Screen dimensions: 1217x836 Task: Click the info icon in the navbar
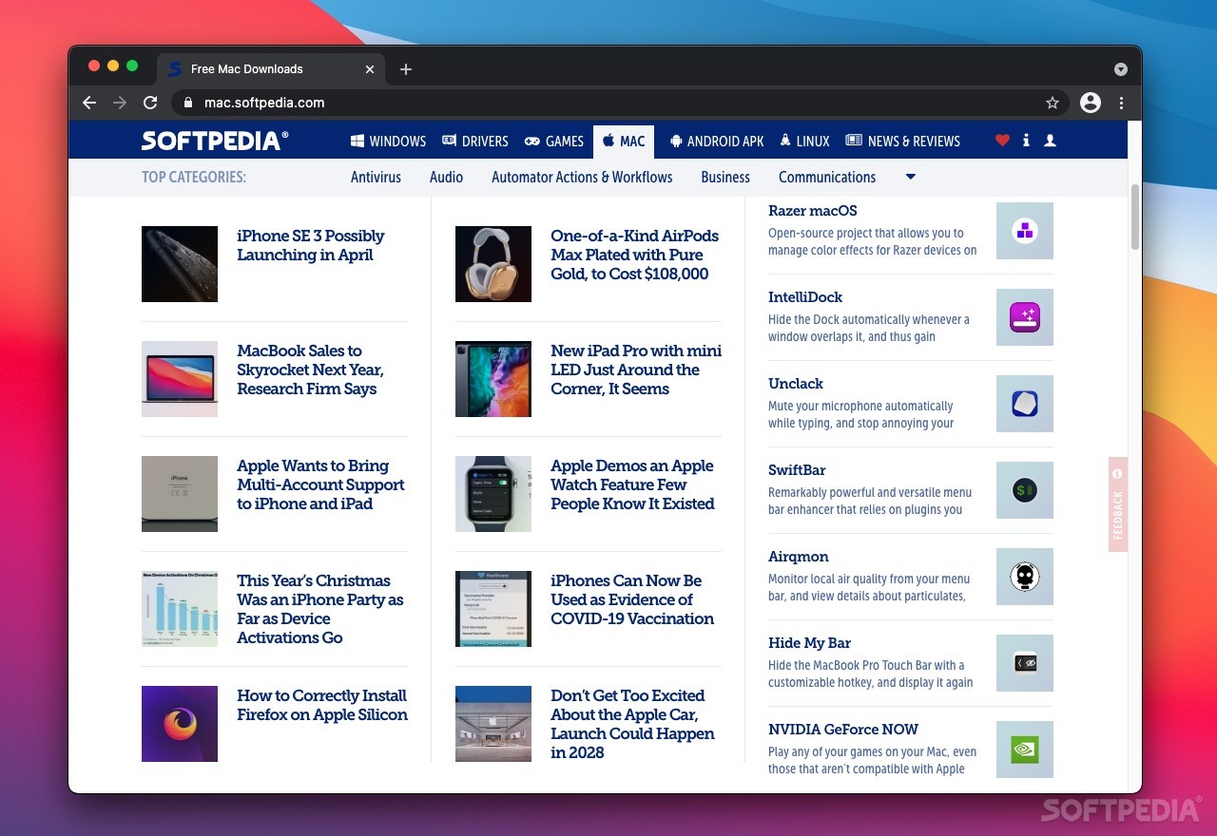click(1026, 140)
